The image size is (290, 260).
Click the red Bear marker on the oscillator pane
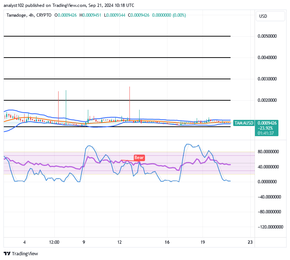[x=139, y=158]
